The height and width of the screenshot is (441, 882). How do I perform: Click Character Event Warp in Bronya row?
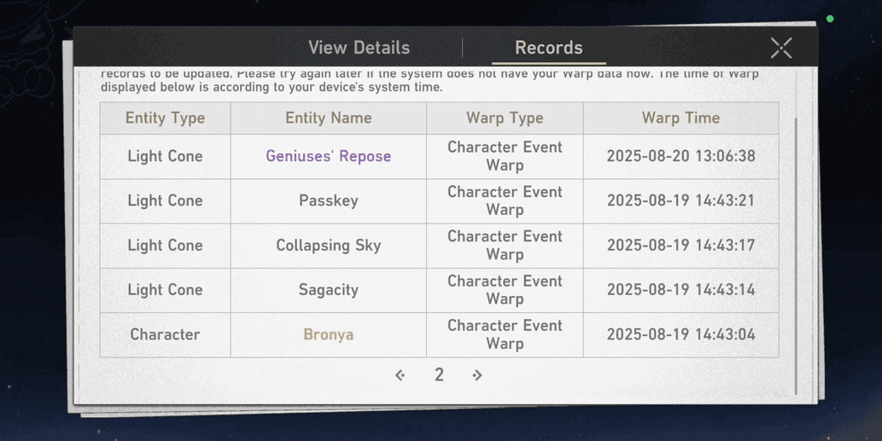505,335
